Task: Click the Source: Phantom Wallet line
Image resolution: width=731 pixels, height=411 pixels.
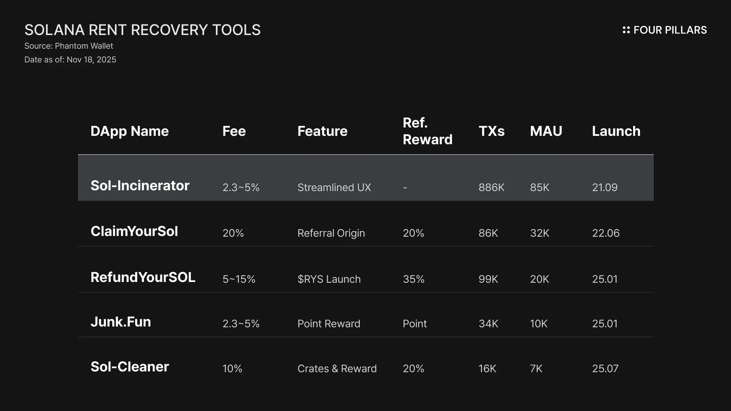Action: click(x=69, y=46)
